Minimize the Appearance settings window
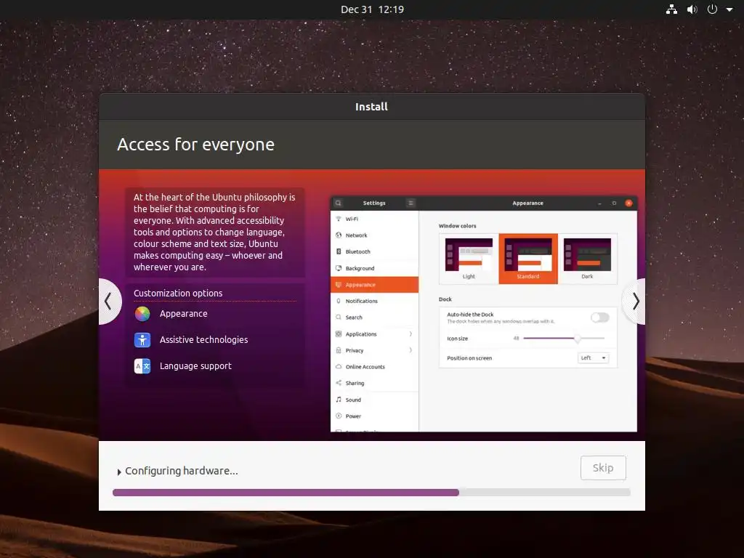Viewport: 744px width, 558px height. [x=599, y=203]
